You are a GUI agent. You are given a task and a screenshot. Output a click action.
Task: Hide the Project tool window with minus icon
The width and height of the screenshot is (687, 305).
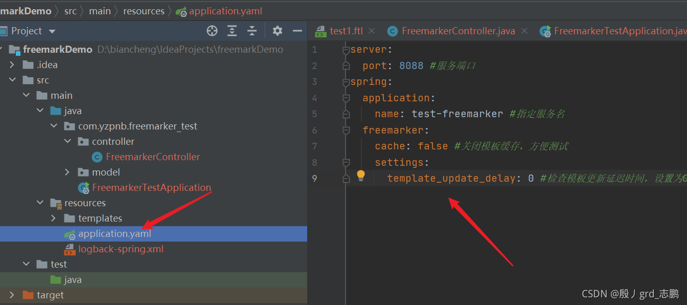(x=297, y=31)
